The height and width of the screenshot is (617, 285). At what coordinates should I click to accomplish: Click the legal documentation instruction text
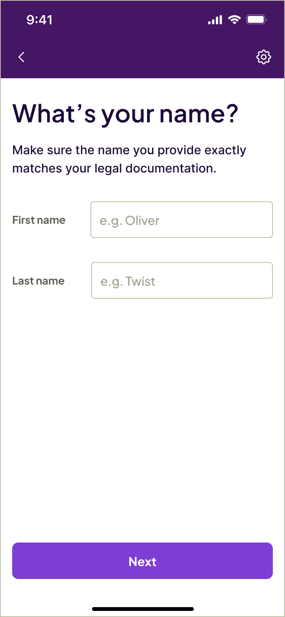[129, 158]
